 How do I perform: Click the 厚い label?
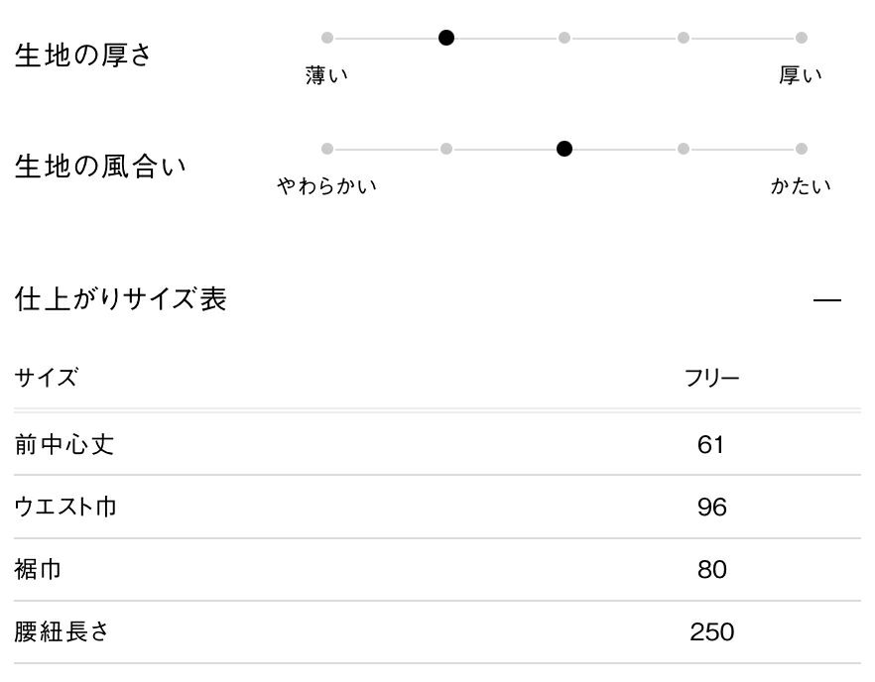point(801,75)
